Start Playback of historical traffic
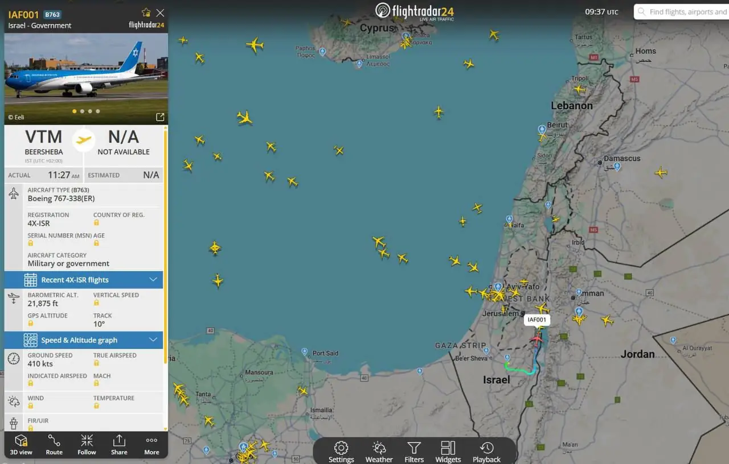The image size is (729, 464). coord(486,451)
